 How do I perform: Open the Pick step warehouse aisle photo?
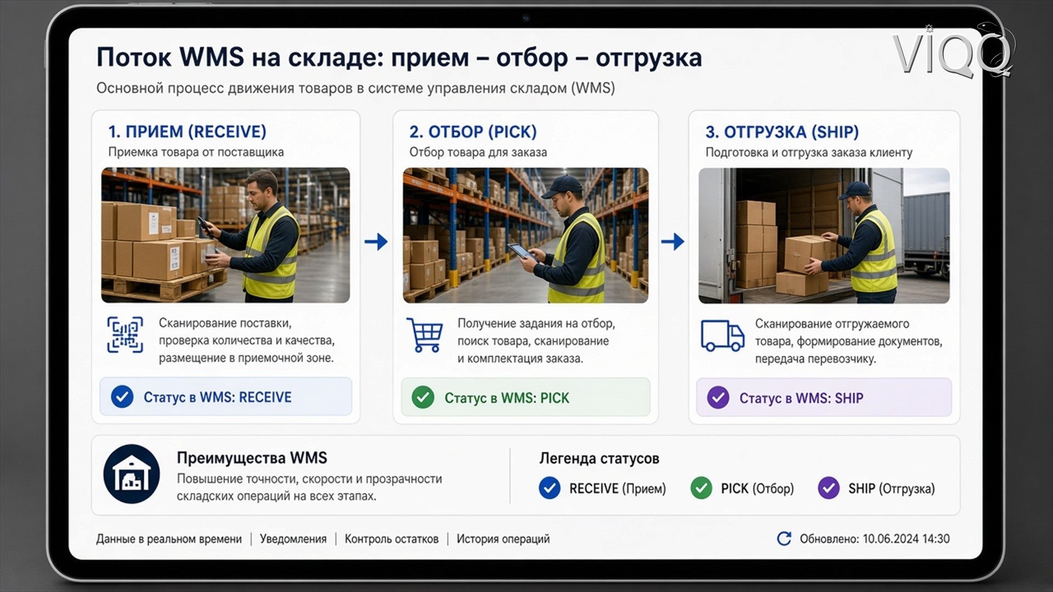[525, 236]
